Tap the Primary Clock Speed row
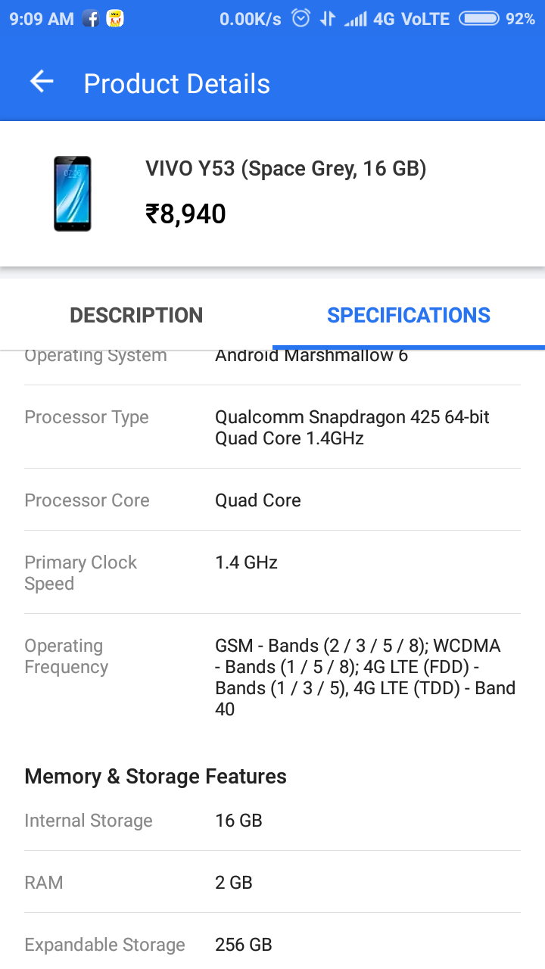The height and width of the screenshot is (969, 545). (272, 572)
